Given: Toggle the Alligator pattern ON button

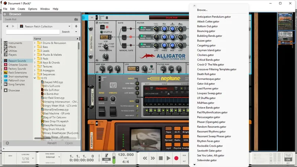Looking at the screenshot, I should (102, 27).
